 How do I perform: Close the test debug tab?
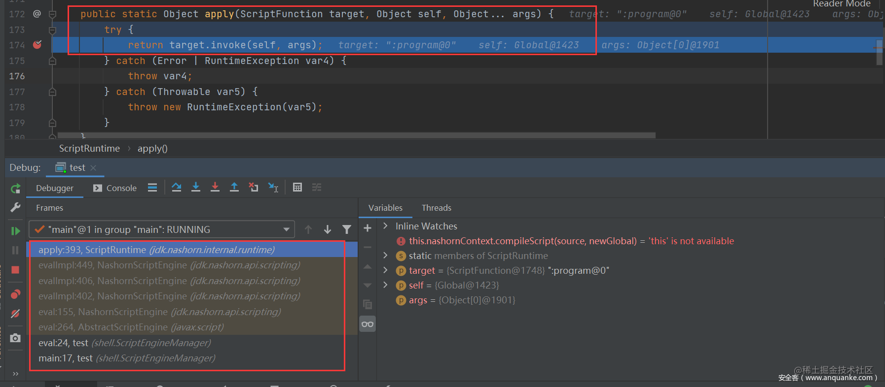(93, 168)
